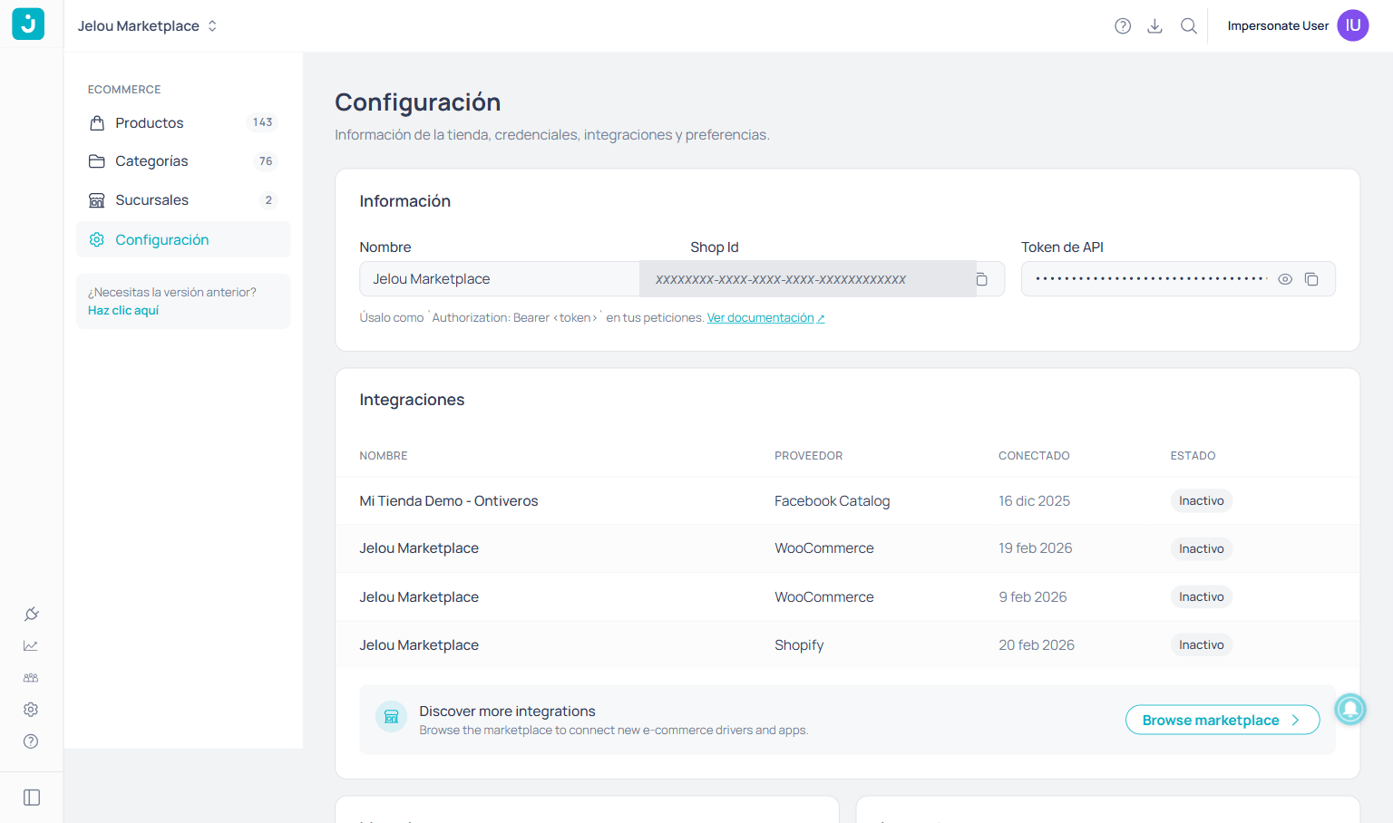Click the '9 feb 2026' connected date
1393x823 pixels.
tap(1033, 597)
